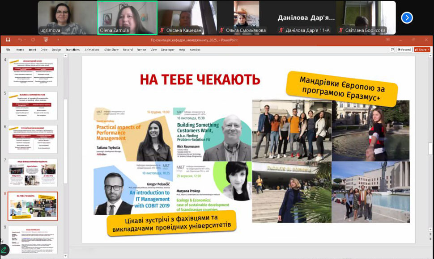The image size is (434, 259).
Task: Open the Transitions ribbon tab
Action: coord(72,50)
